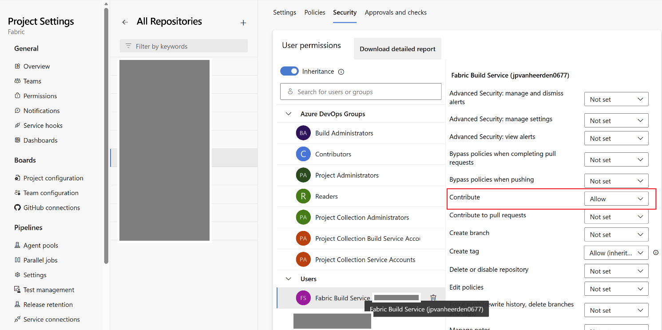Open the Agent pools page
Screen dimensions: 662x330
pos(41,245)
